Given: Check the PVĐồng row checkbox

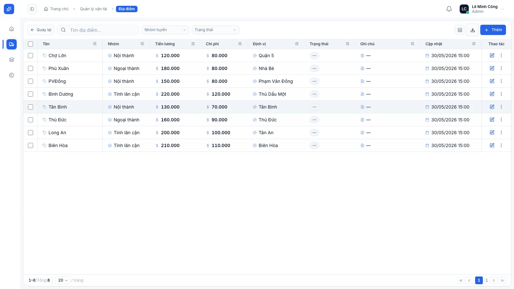Looking at the screenshot, I should [x=31, y=81].
